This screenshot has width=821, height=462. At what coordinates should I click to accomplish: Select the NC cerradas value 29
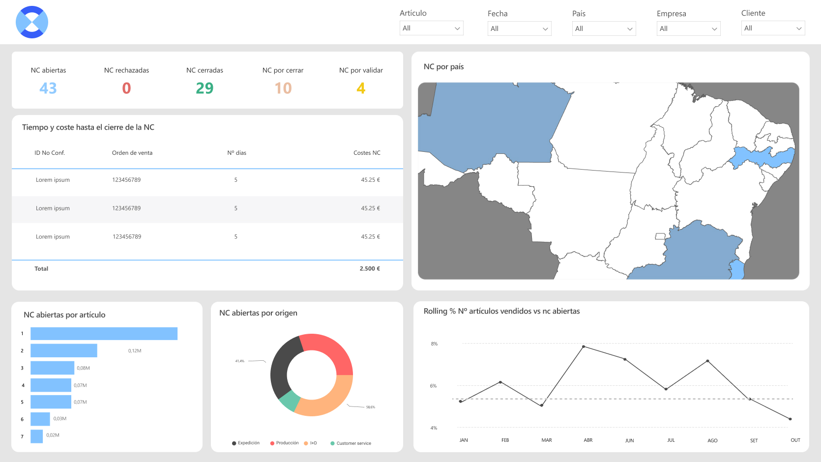205,88
